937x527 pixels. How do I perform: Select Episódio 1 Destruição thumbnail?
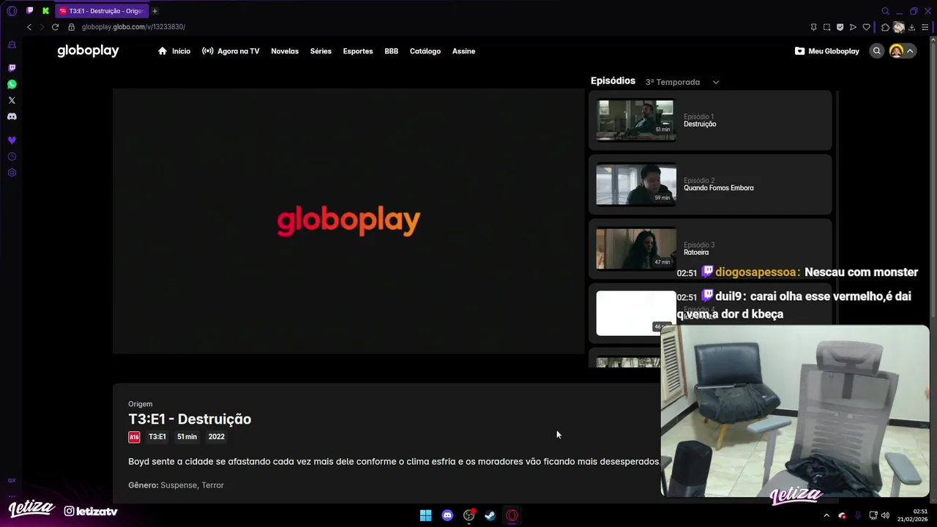click(635, 120)
